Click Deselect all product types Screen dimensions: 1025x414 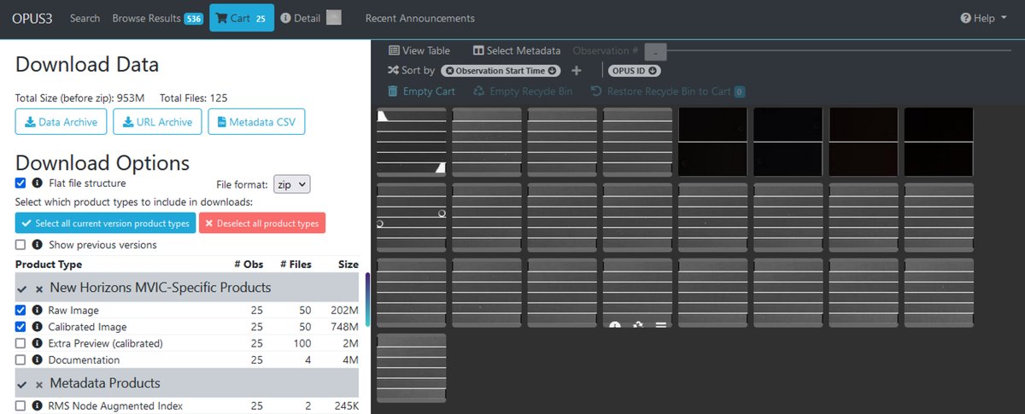pos(262,224)
